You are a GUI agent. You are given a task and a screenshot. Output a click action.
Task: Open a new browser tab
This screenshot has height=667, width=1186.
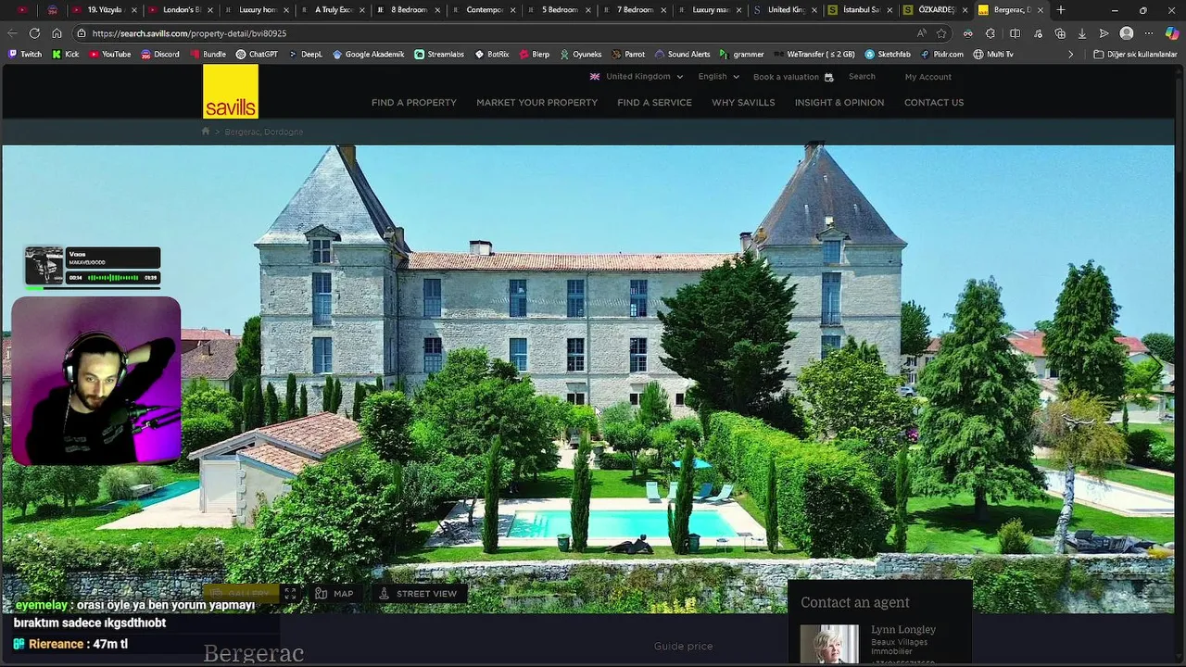coord(1061,10)
